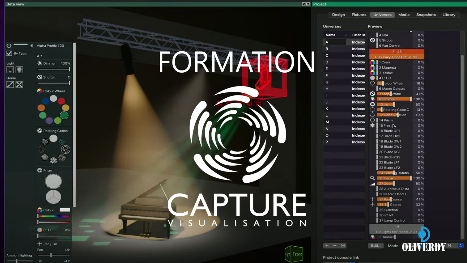Image resolution: width=467 pixels, height=263 pixels.
Task: Select universe P row
Action: coord(344,142)
